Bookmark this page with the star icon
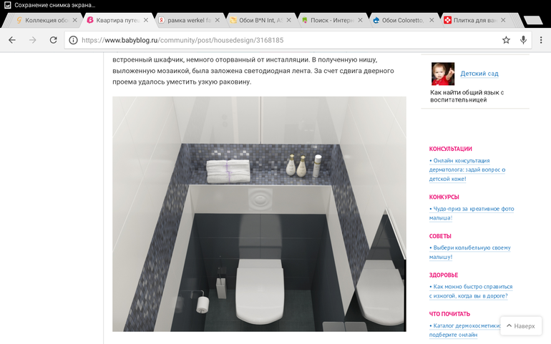The image size is (551, 344). [506, 40]
